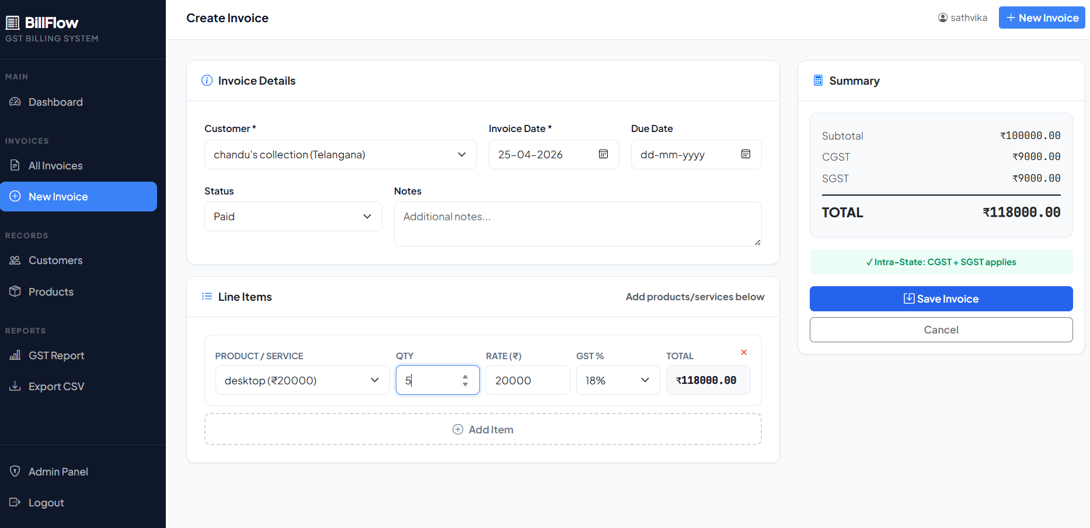
Task: Open the Due Date calendar picker icon
Action: coord(746,154)
